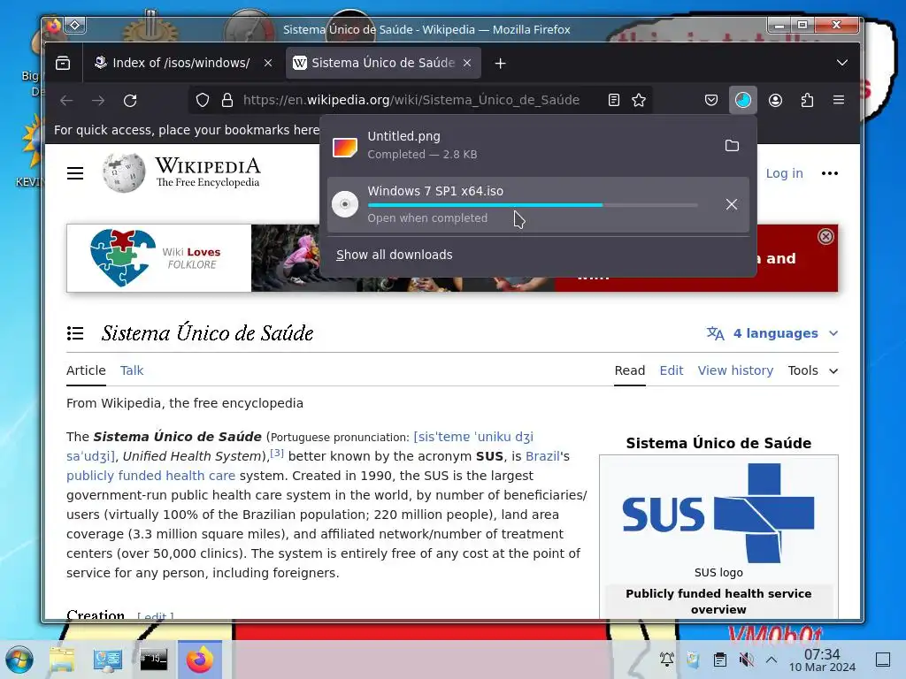
Task: Click the downloads progress toolbar icon
Action: point(743,101)
